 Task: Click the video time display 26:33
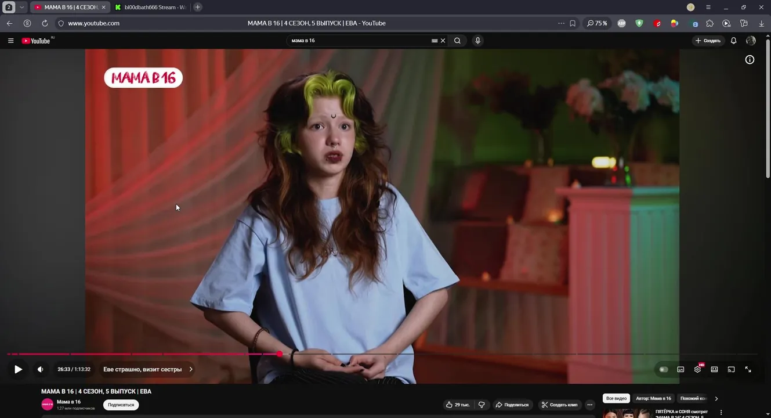[74, 369]
